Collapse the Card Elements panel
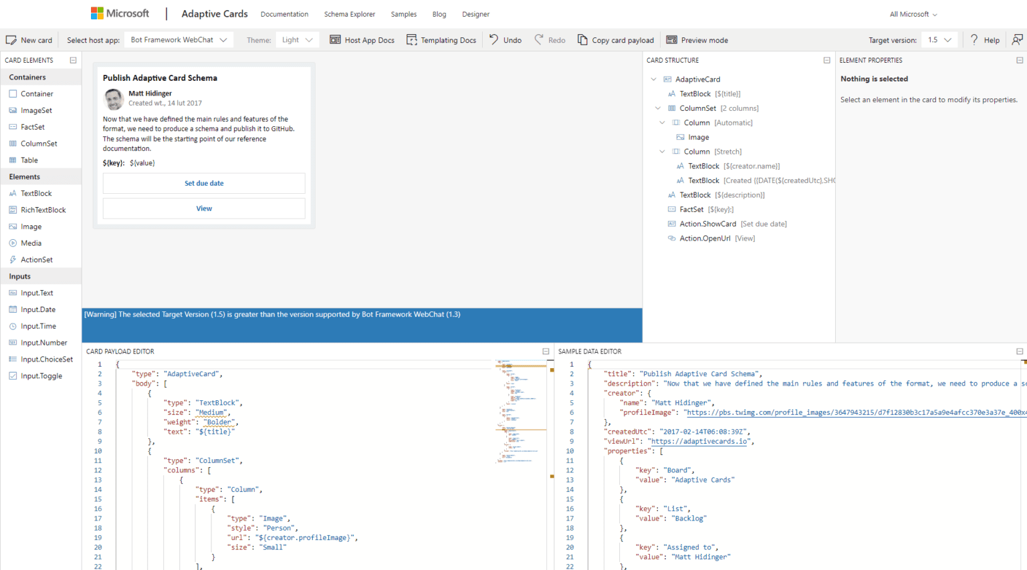This screenshot has width=1027, height=570. [73, 60]
